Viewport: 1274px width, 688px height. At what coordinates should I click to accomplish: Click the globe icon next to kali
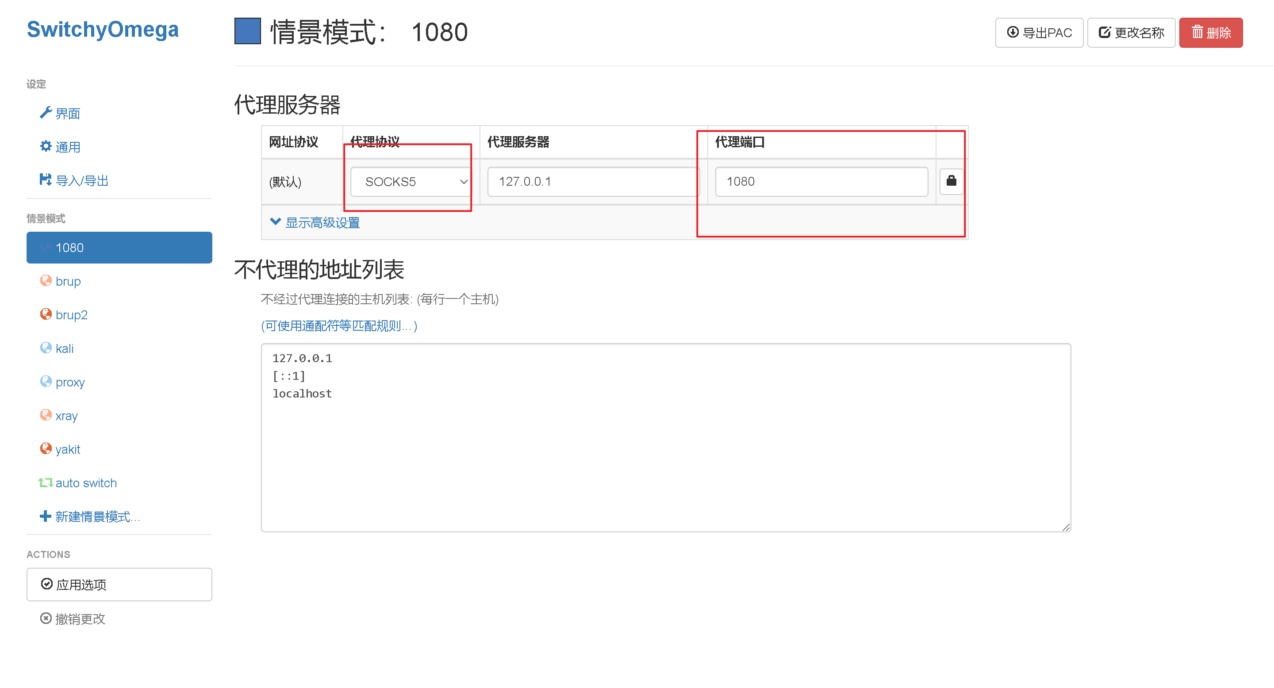pos(46,348)
